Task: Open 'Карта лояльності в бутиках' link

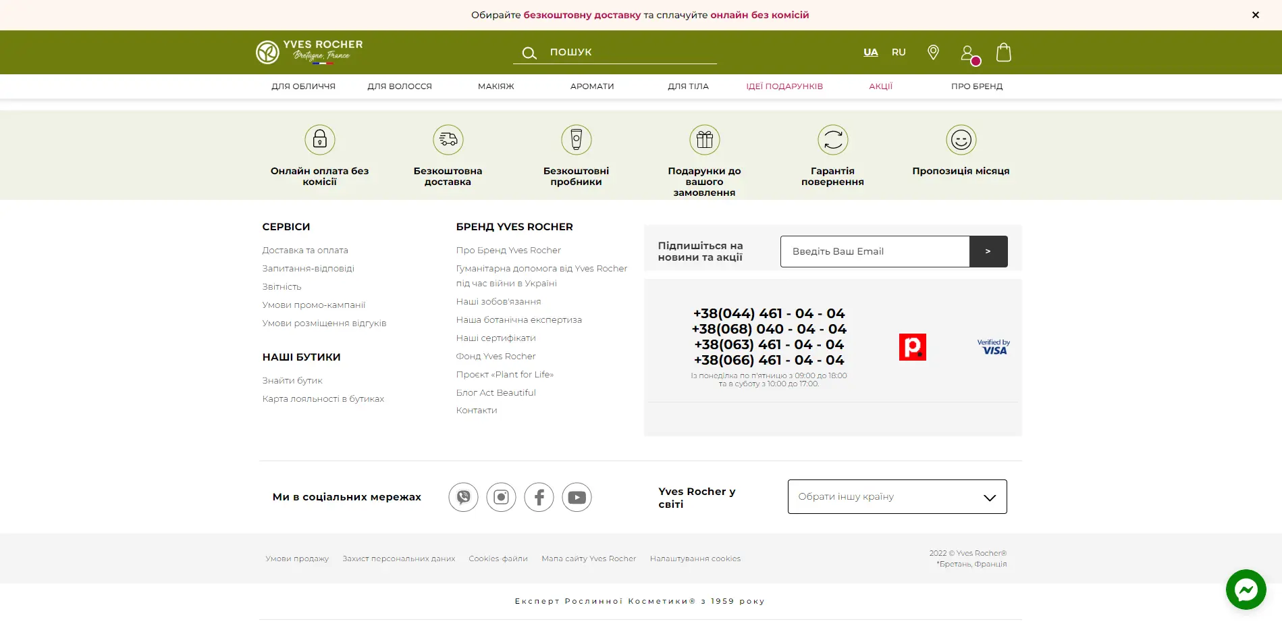Action: pos(323,399)
